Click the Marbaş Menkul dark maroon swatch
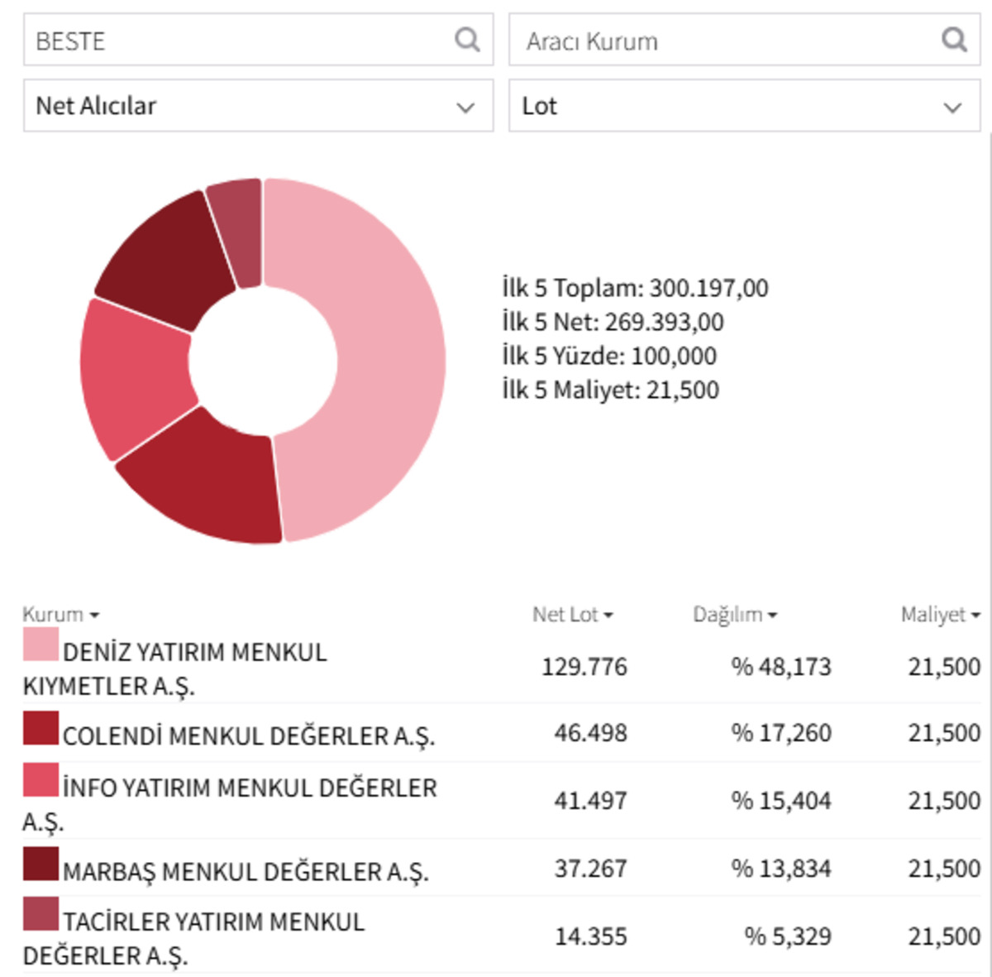The image size is (992, 977). [x=41, y=864]
